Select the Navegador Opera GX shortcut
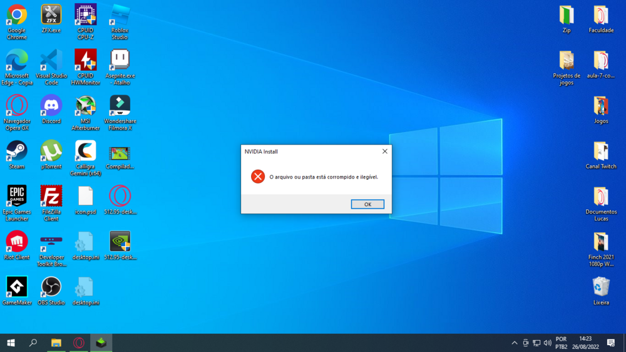 coord(17,113)
